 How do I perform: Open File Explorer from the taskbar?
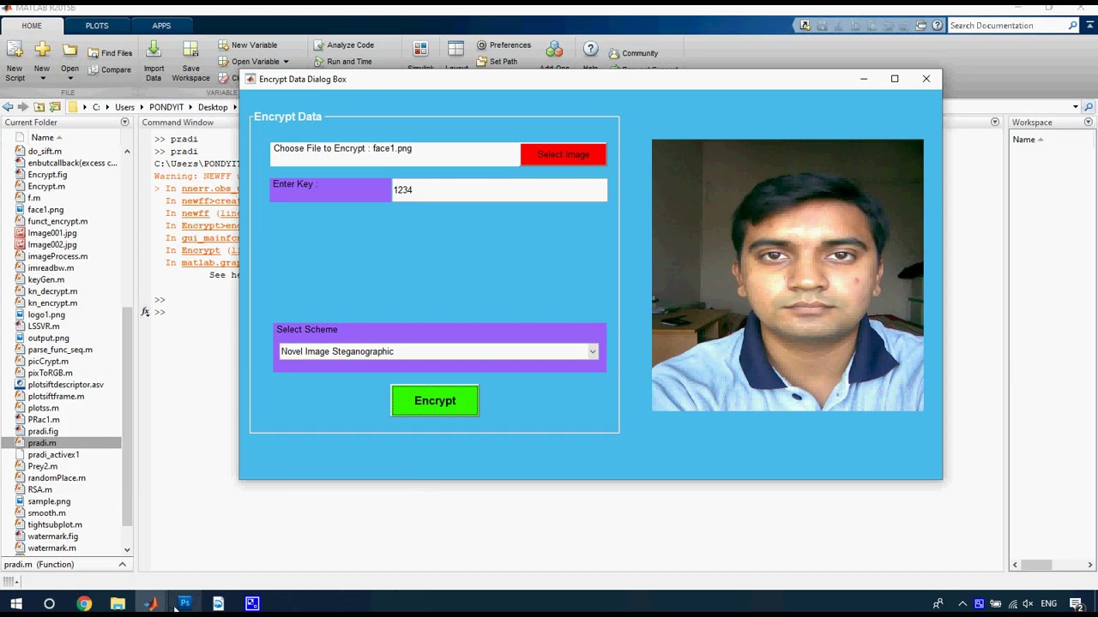pyautogui.click(x=118, y=603)
